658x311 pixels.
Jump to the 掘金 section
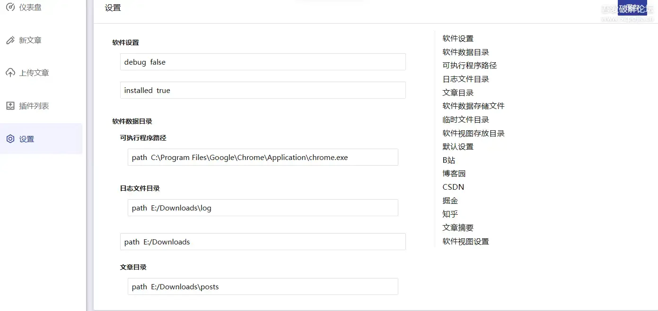coord(448,200)
